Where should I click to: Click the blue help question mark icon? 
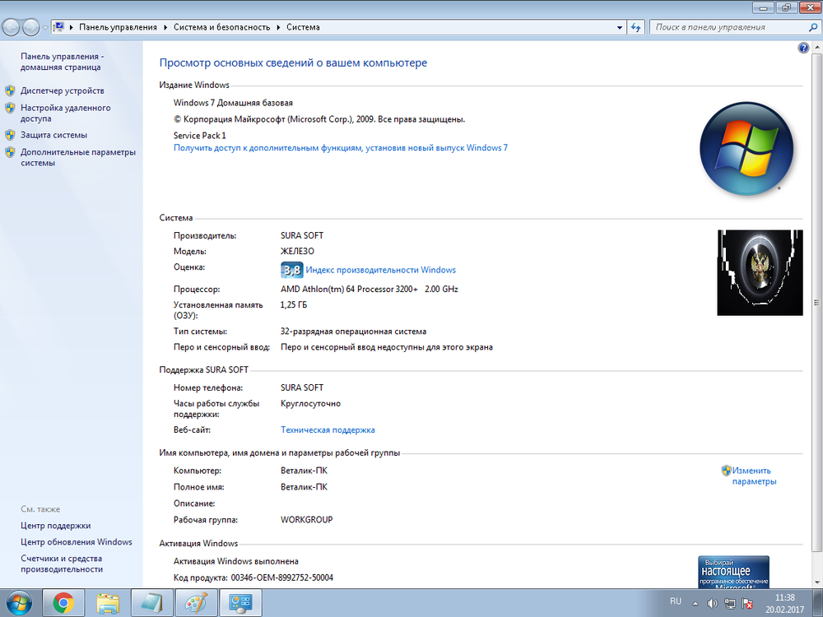point(803,49)
